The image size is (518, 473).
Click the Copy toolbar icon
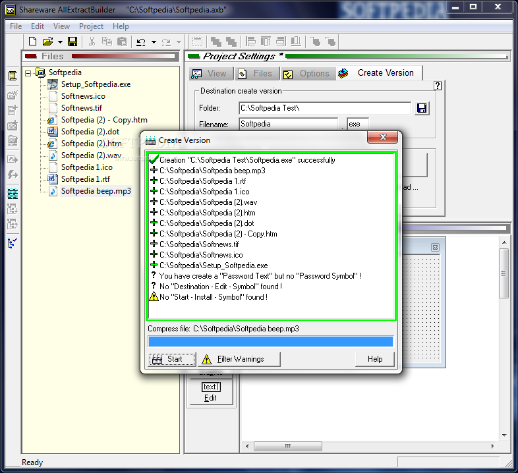tap(107, 42)
